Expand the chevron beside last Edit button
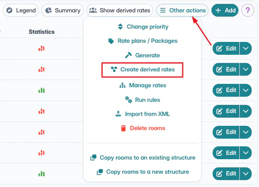Screen dimensions: 259x187 (x=246, y=174)
